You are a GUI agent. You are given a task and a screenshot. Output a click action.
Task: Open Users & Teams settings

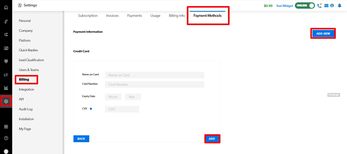coord(29,70)
